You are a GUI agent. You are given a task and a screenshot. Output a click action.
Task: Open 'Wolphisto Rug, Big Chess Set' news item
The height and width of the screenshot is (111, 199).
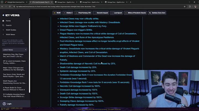click(13, 56)
